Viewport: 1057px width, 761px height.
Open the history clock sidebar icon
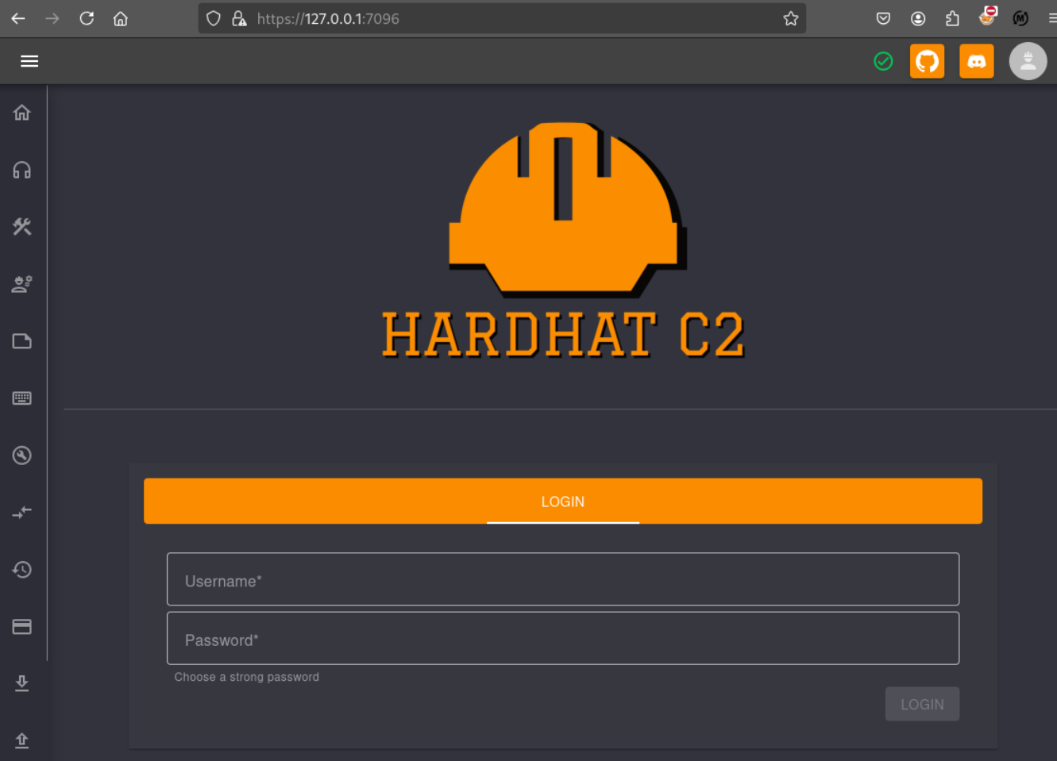click(x=22, y=570)
